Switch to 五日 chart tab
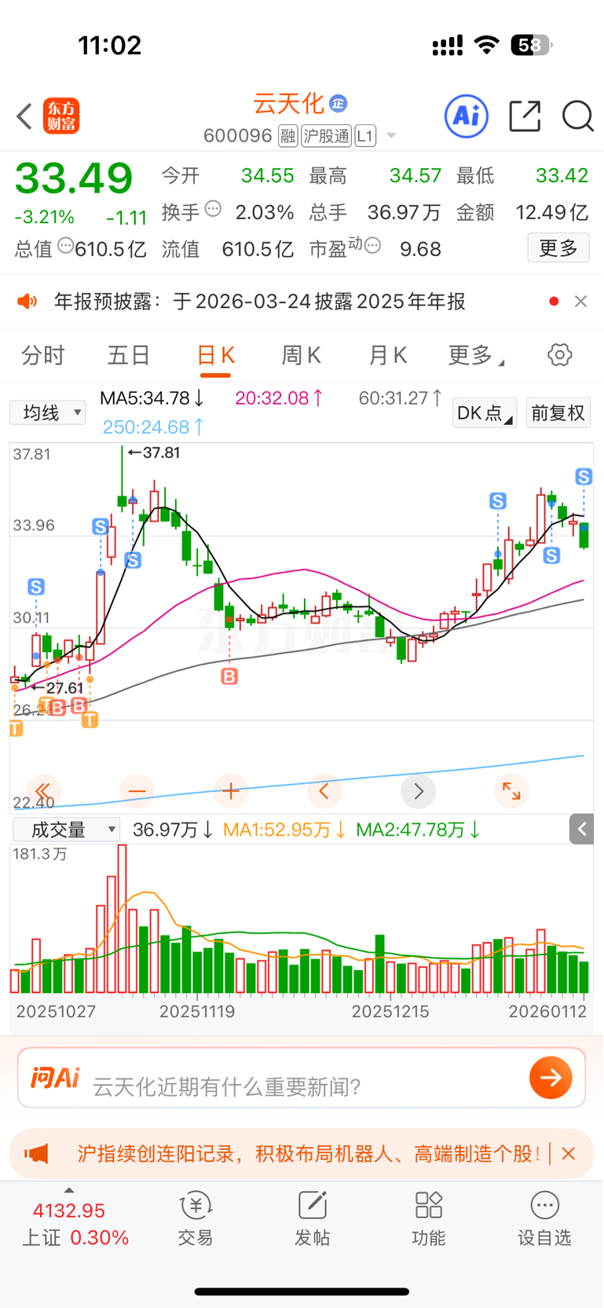This screenshot has height=1308, width=604. pos(129,356)
